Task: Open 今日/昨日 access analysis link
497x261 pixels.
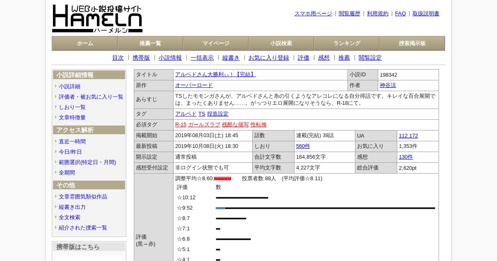Action: pos(70,152)
